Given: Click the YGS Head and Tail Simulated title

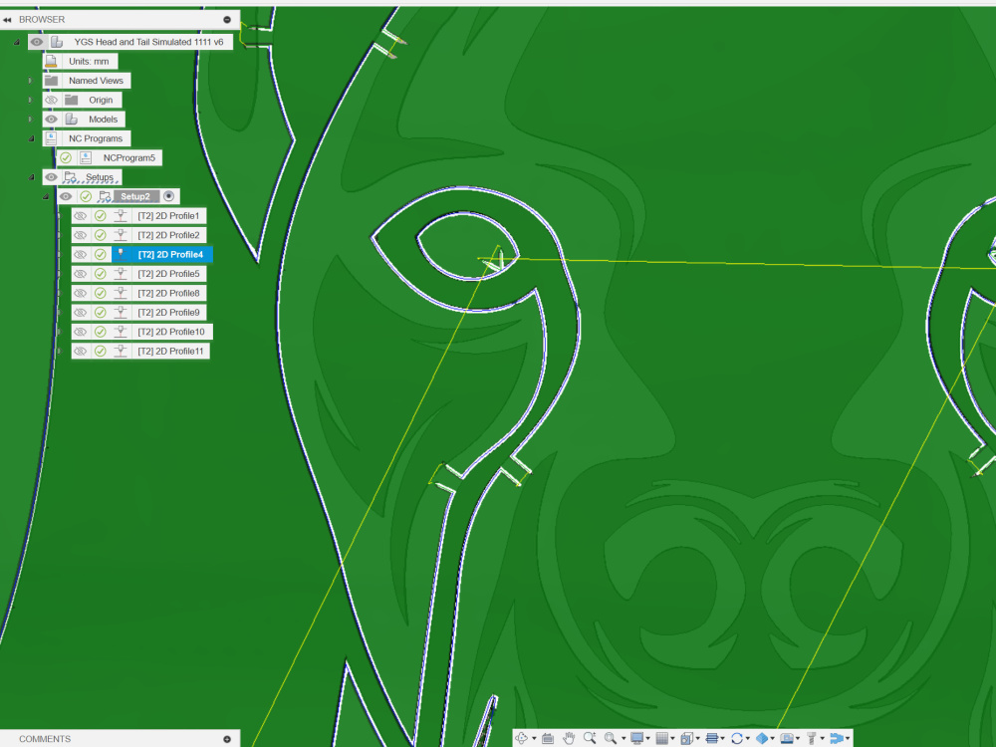Looking at the screenshot, I should point(148,42).
